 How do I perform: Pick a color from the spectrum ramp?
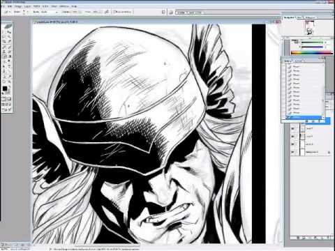(x=312, y=53)
